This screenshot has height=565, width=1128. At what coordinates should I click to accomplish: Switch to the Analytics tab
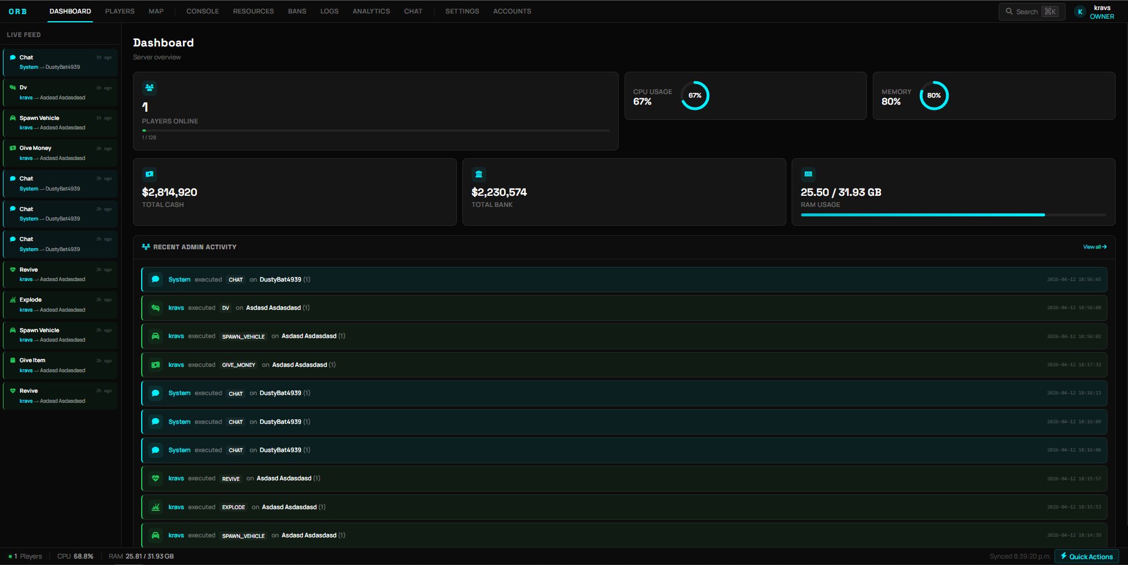371,11
